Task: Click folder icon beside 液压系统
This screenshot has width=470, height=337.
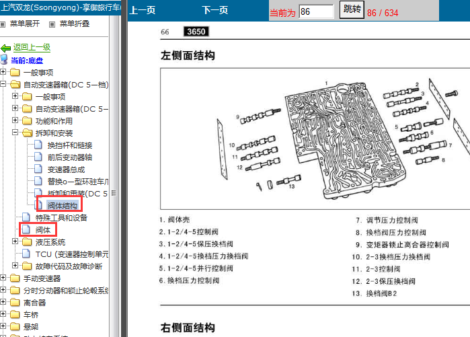Action: coord(27,241)
